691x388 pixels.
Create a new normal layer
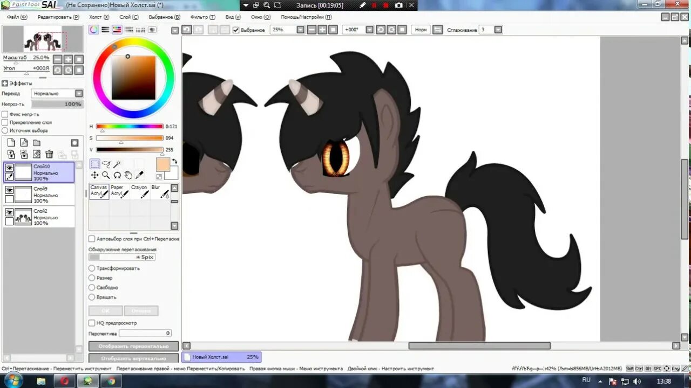click(x=11, y=143)
